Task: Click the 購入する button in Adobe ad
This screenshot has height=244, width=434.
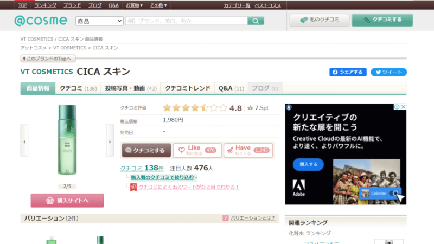Action: click(x=308, y=164)
